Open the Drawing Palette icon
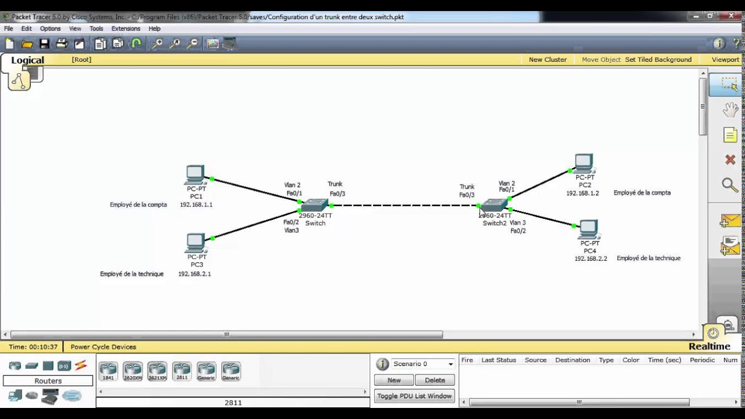The height and width of the screenshot is (419, 745). pyautogui.click(x=212, y=44)
